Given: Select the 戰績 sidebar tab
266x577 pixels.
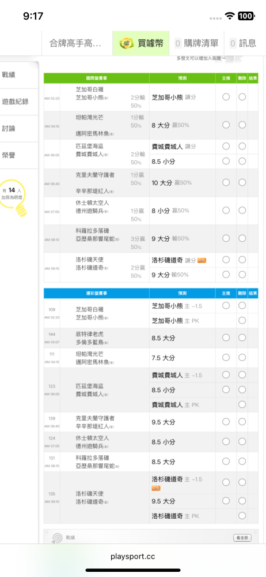Looking at the screenshot, I should click(x=19, y=75).
